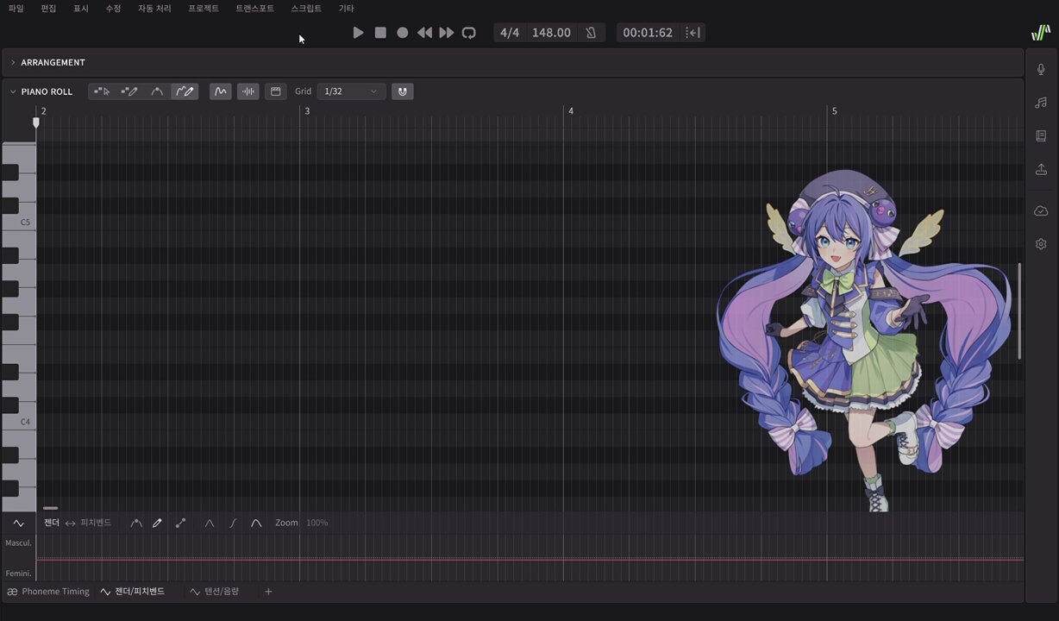Open the 자동 처리 menu
1059x621 pixels.
point(154,8)
